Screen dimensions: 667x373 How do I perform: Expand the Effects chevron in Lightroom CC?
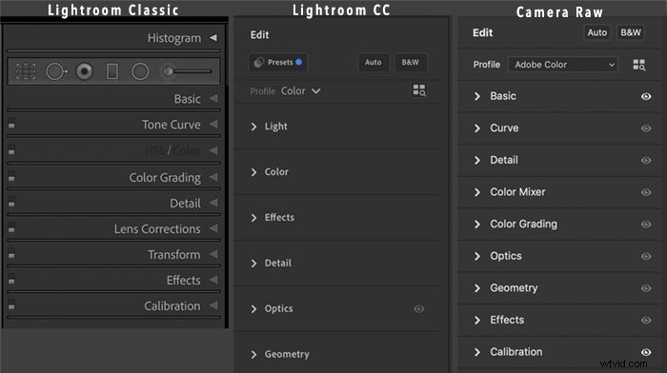pos(254,218)
